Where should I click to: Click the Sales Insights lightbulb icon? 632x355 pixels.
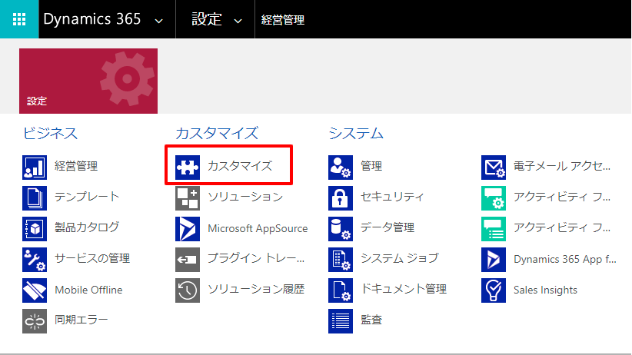coord(494,290)
